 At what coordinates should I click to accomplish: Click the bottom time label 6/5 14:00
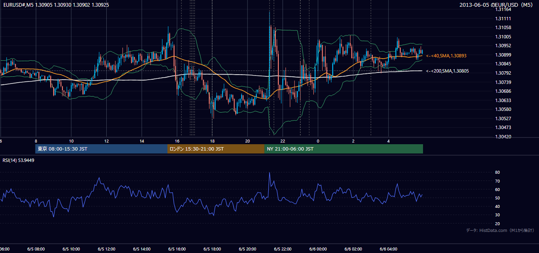click(x=142, y=249)
